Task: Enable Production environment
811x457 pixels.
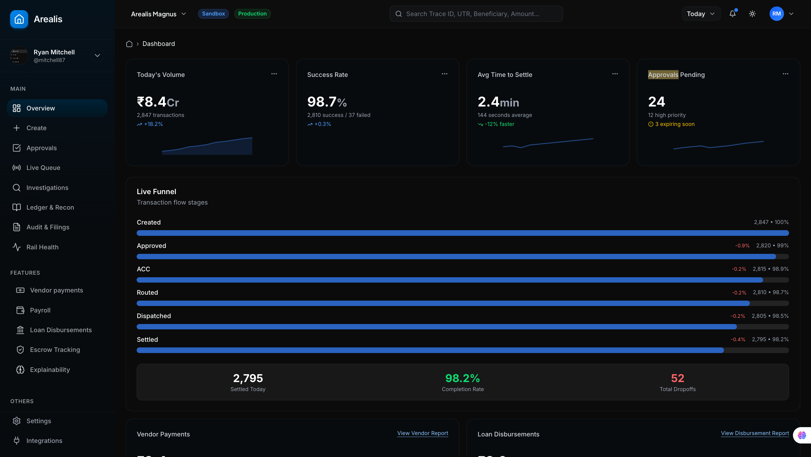Action: tap(252, 14)
